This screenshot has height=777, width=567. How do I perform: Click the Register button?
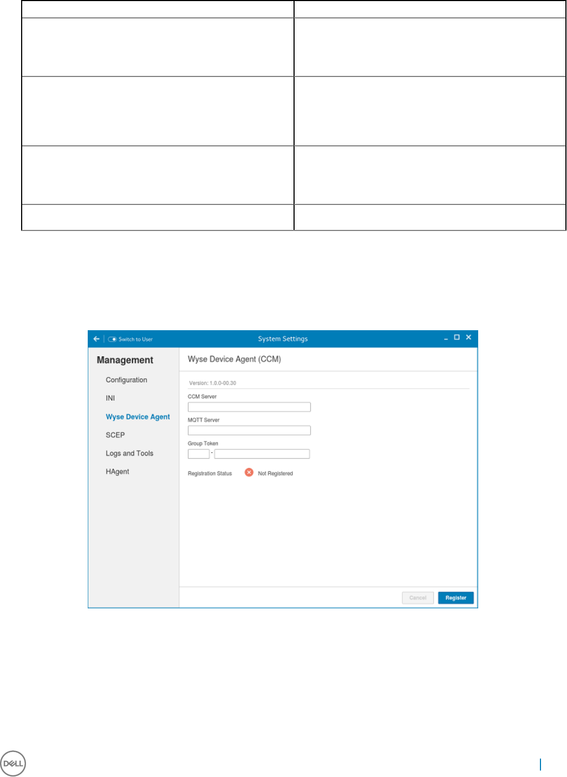456,598
